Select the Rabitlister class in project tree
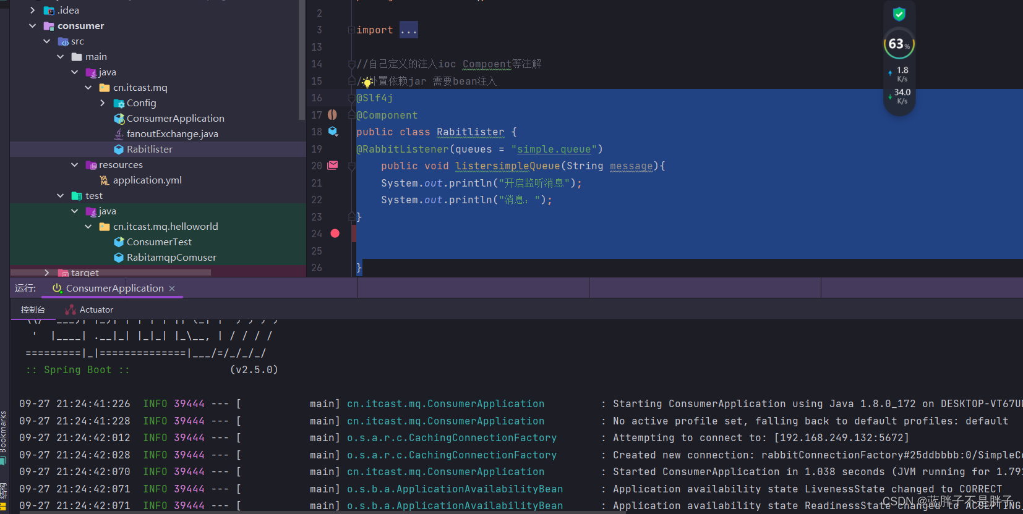The image size is (1023, 514). (150, 150)
